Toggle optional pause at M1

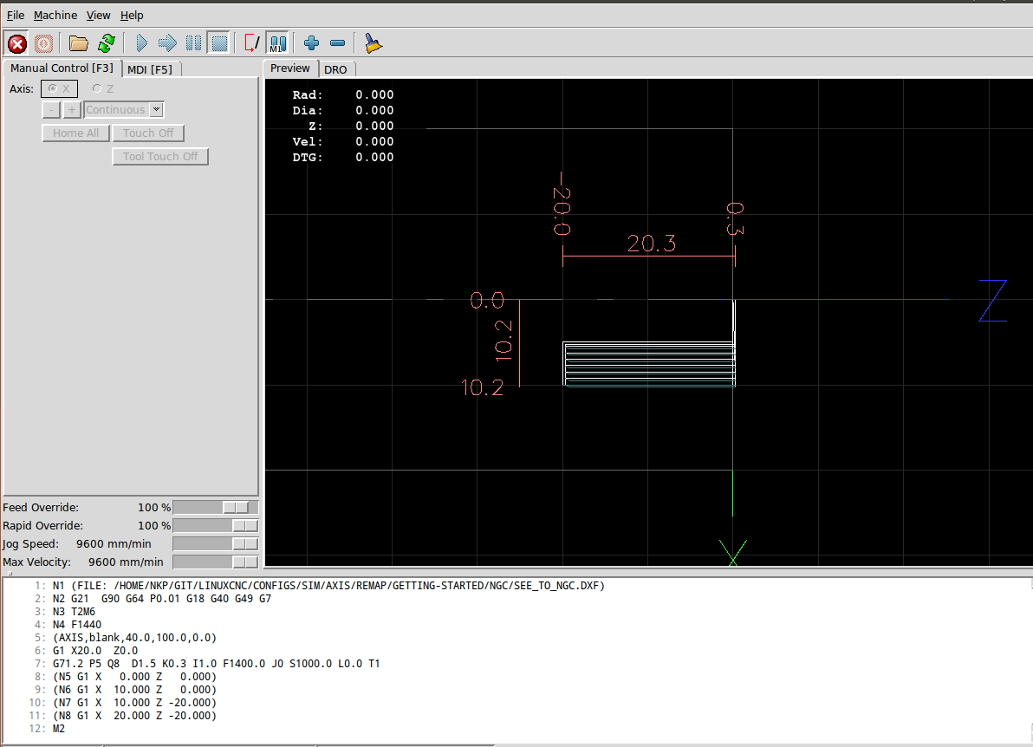(x=277, y=42)
